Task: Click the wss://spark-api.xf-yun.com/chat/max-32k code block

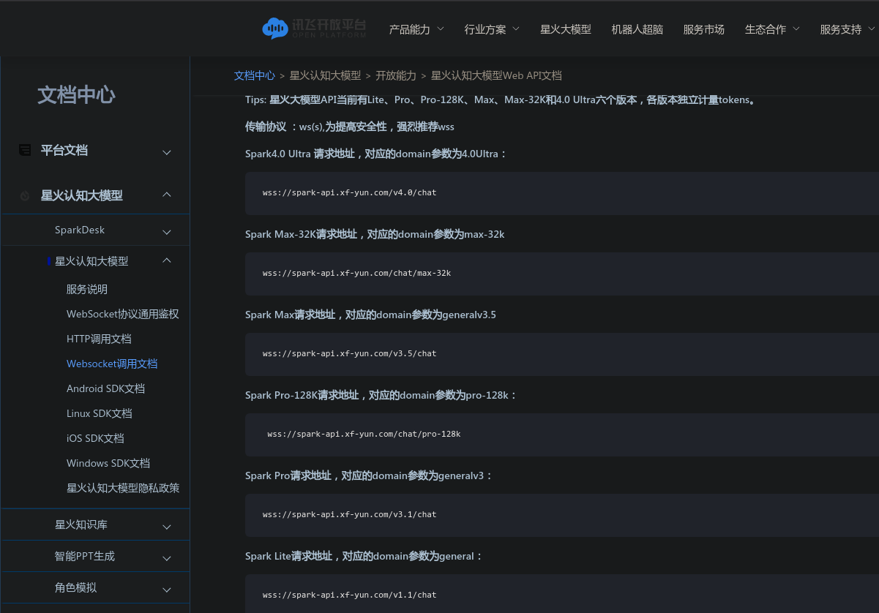Action: coord(561,274)
